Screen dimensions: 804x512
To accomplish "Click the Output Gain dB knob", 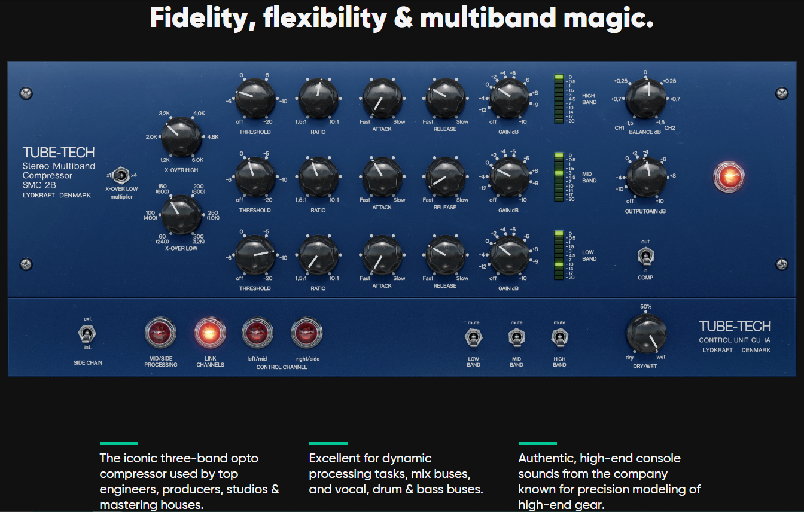I will pyautogui.click(x=645, y=177).
